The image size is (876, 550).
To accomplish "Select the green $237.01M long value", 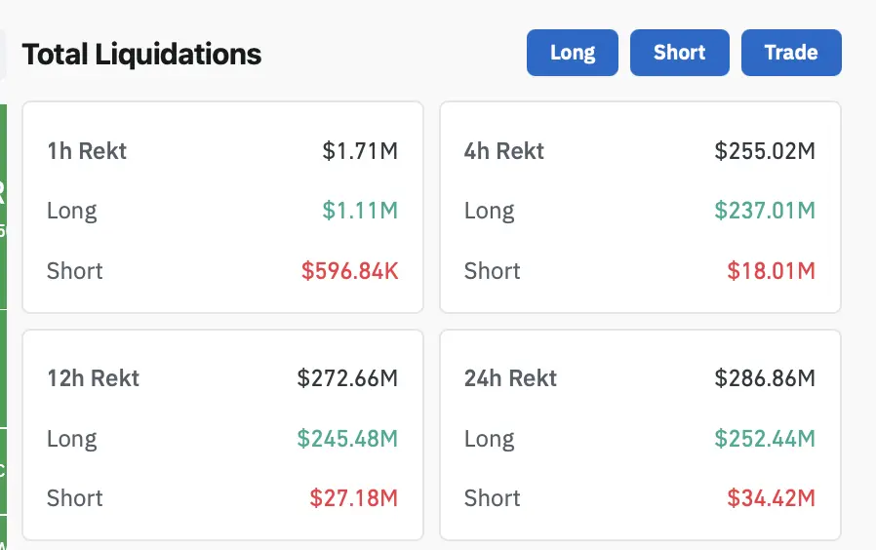I will [x=765, y=211].
